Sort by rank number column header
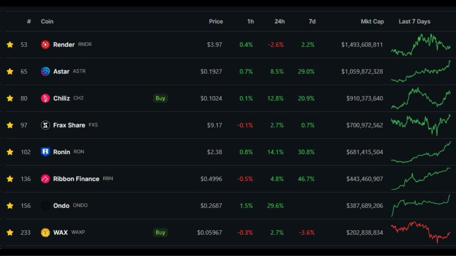 (29, 21)
